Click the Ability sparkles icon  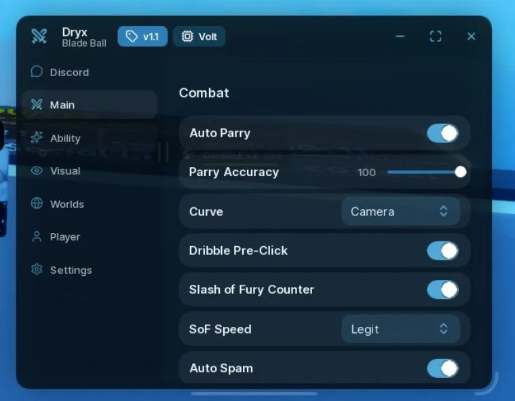(x=37, y=137)
